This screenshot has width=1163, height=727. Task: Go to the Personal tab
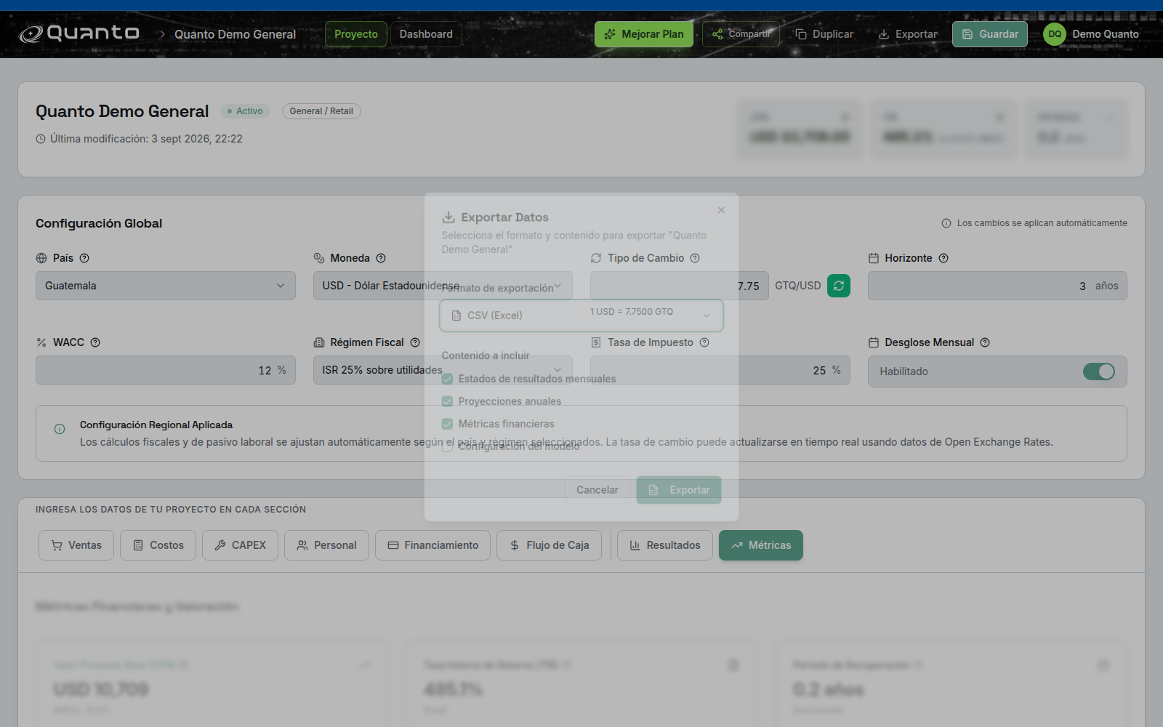tap(326, 545)
